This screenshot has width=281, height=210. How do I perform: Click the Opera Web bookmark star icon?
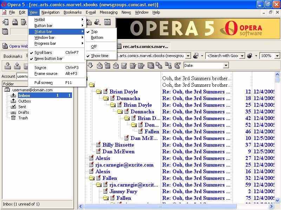tap(5, 46)
